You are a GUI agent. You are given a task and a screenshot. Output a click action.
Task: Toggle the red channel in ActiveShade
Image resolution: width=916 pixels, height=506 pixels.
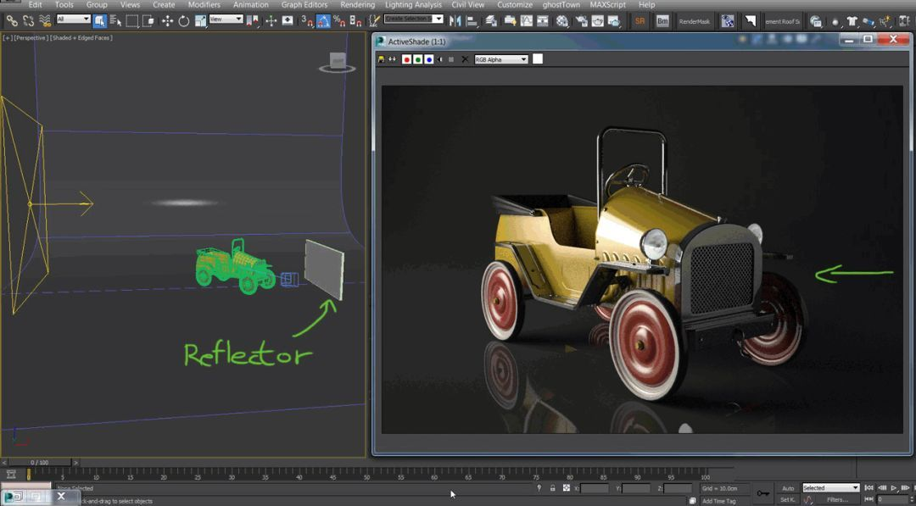click(x=406, y=59)
